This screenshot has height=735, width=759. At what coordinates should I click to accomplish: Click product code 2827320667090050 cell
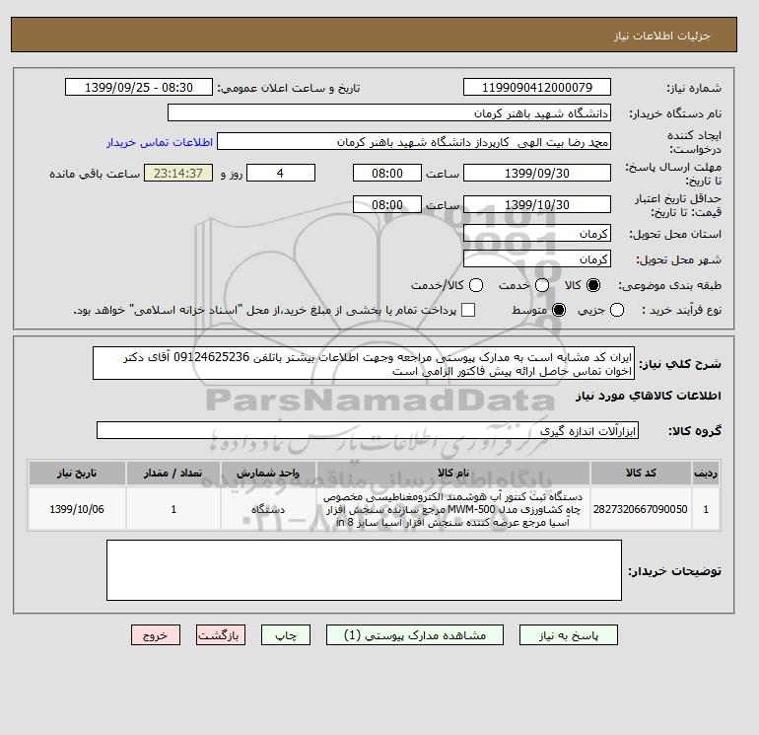pos(641,509)
